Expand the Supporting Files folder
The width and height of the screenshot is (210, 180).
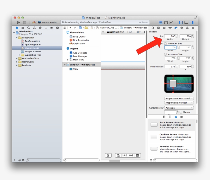pyautogui.click(x=19, y=55)
